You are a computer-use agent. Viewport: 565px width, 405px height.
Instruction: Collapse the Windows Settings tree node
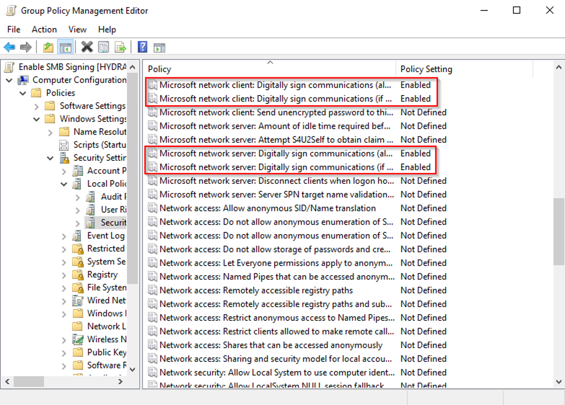[37, 118]
